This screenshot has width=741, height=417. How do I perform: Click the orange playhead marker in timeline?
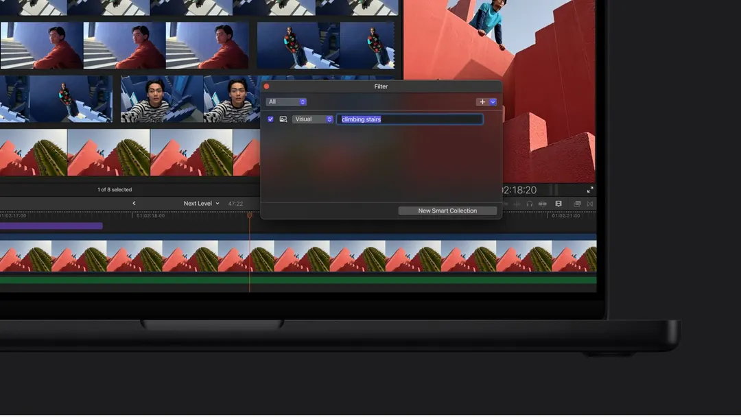(250, 215)
